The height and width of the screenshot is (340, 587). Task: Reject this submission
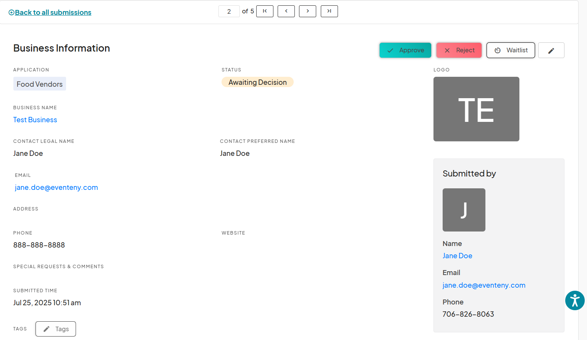[x=459, y=50]
